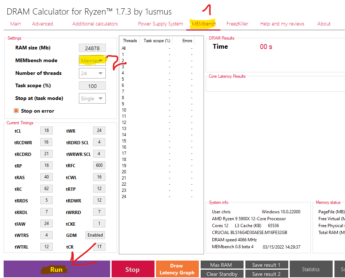Viewport: 345px width, 278px height.
Task: Go to Power Supply System tab
Action: [x=160, y=24]
